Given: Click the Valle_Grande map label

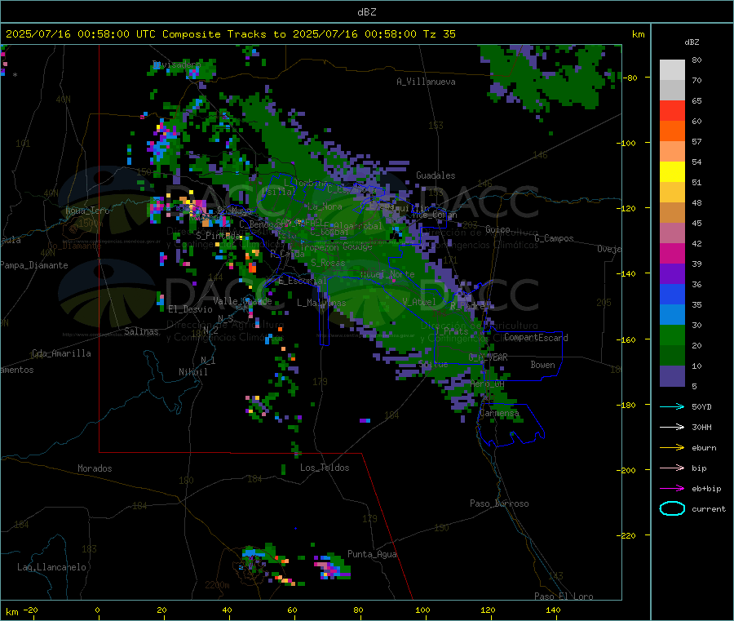Looking at the screenshot, I should click(x=242, y=301).
